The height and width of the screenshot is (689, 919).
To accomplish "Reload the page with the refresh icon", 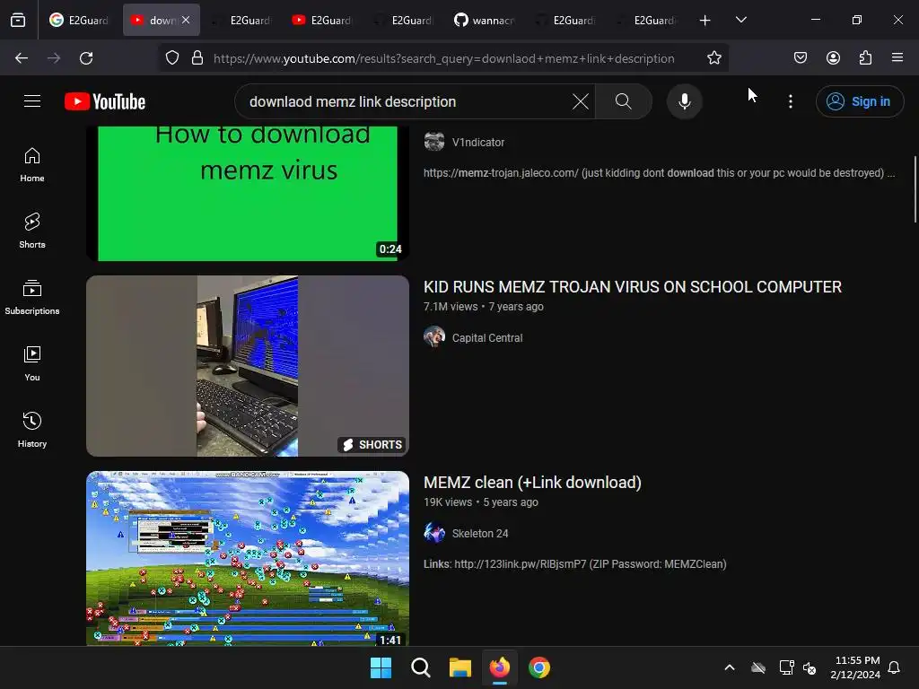I will [x=86, y=58].
